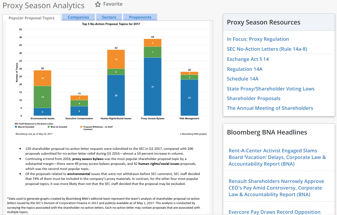Go to Exchange Act § 14 link
Screen dimensions: 337x215
(248, 59)
